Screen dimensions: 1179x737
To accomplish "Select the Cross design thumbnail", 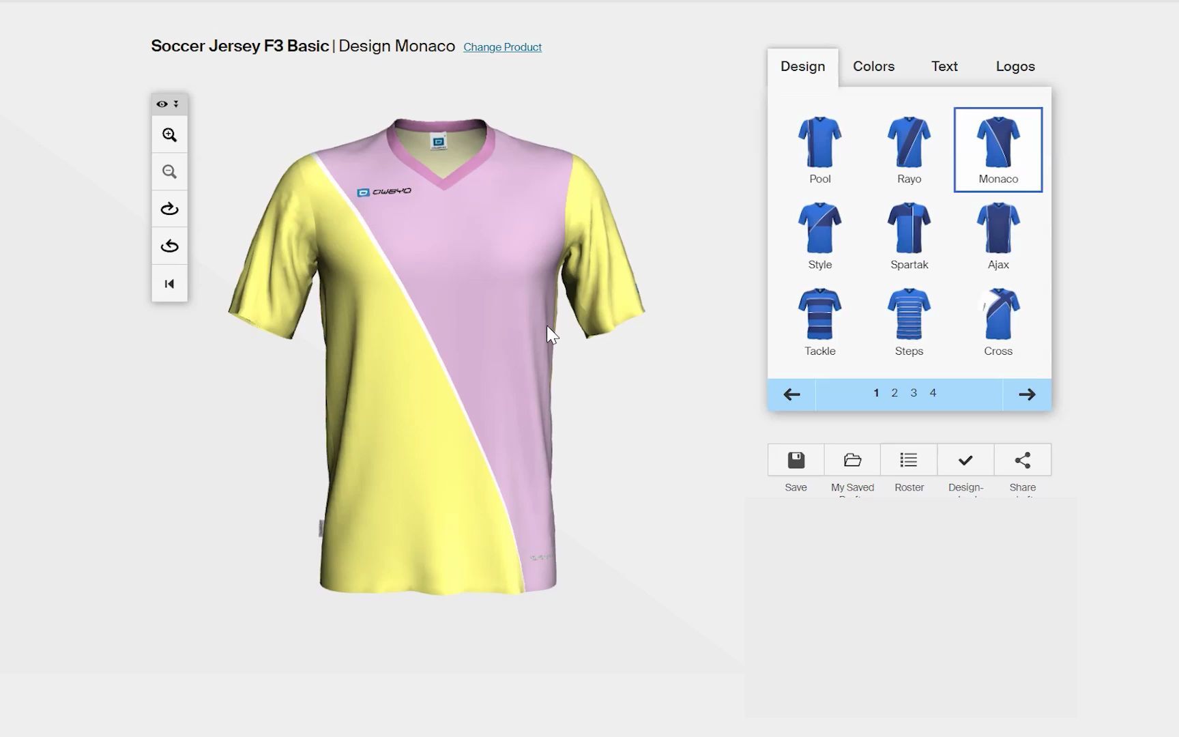I will (998, 322).
